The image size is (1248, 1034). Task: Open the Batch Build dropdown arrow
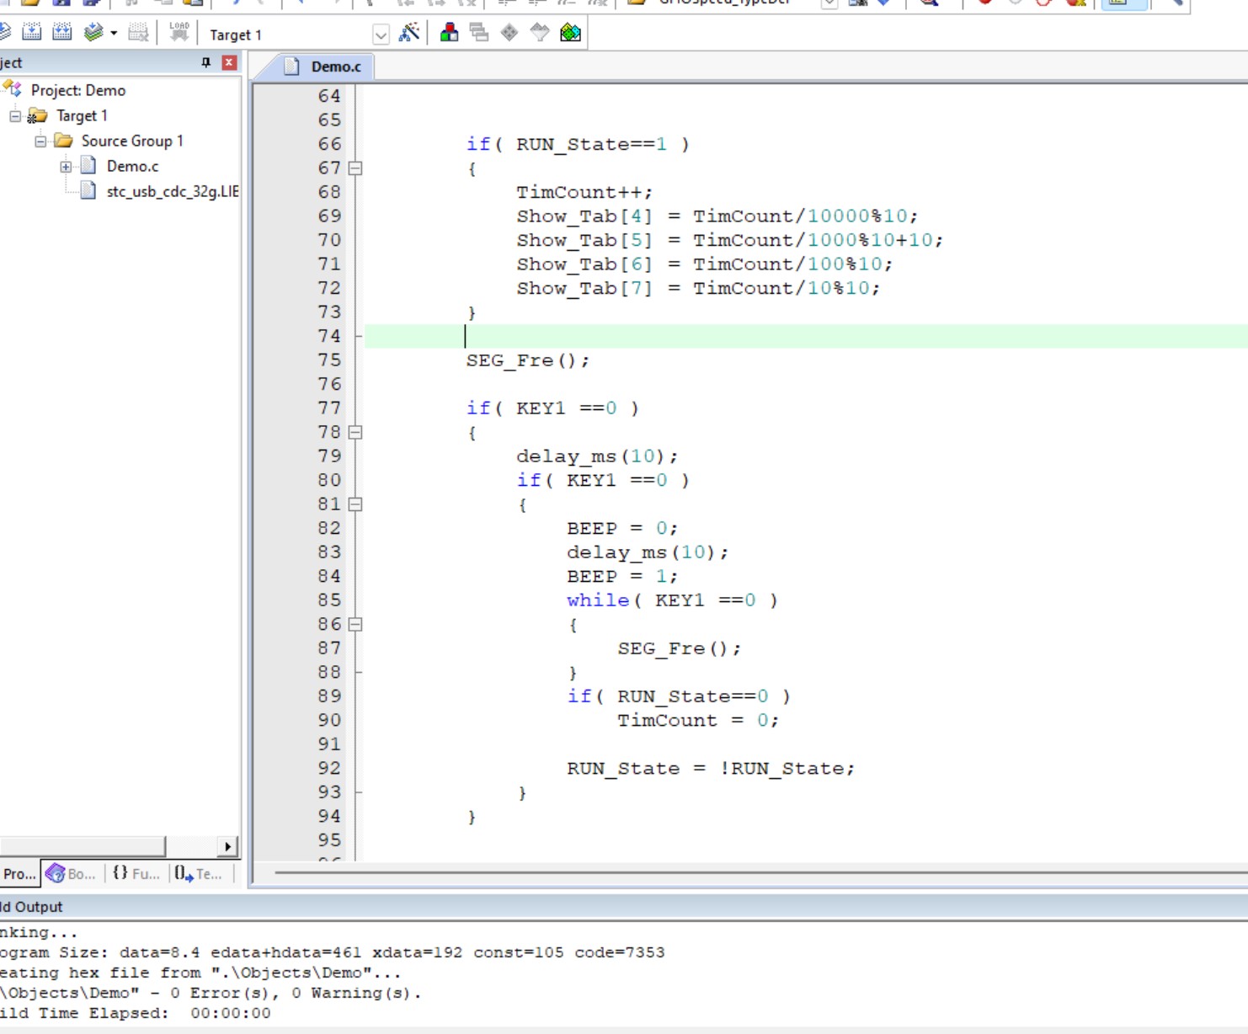coord(114,34)
